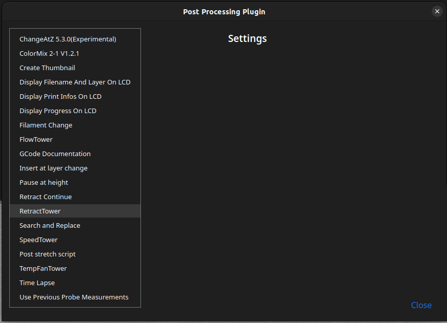
Task: Choose Insert at layer change
Action: click(x=53, y=168)
